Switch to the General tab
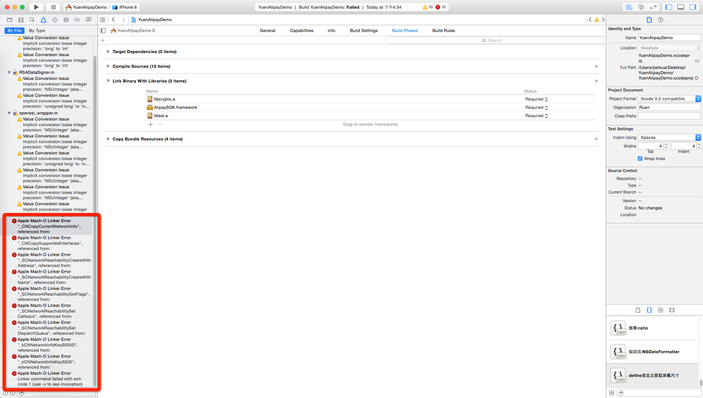This screenshot has width=703, height=398. 267,30
